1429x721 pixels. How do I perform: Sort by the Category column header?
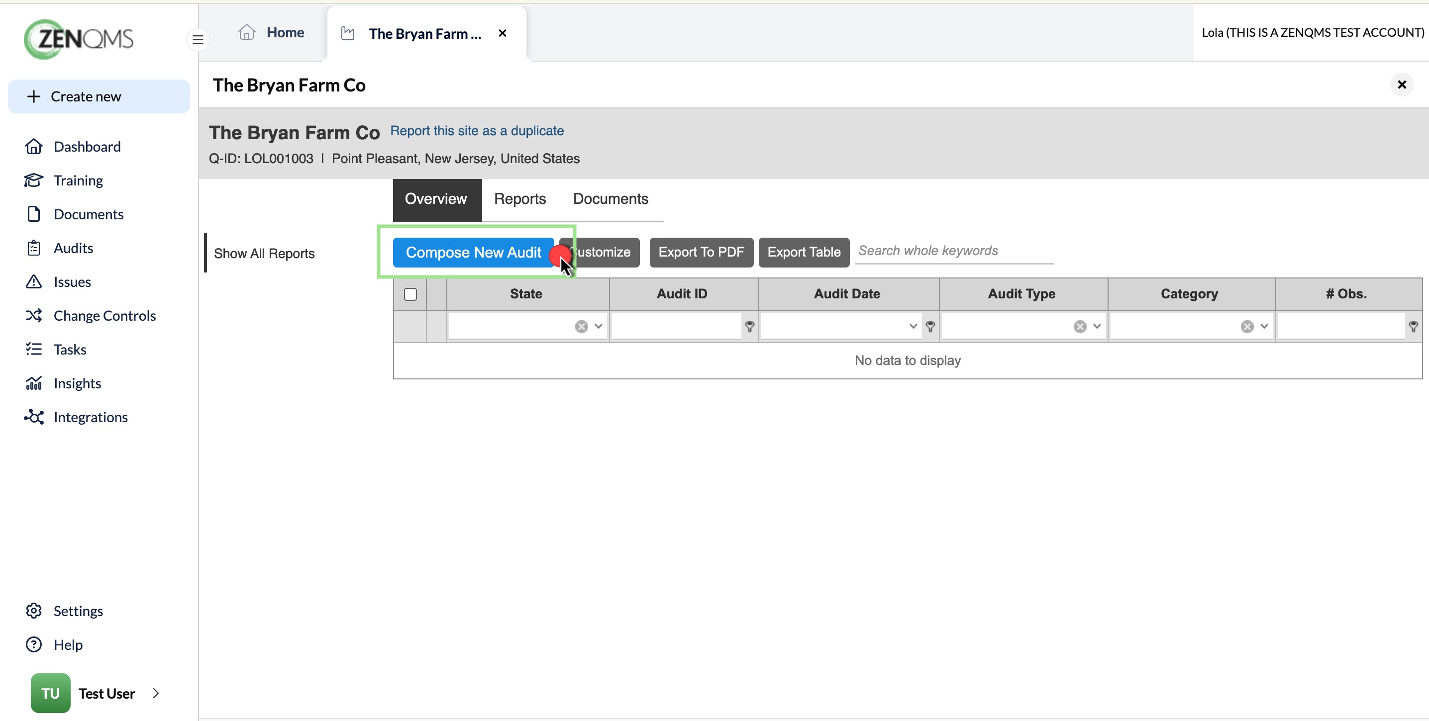coord(1191,294)
